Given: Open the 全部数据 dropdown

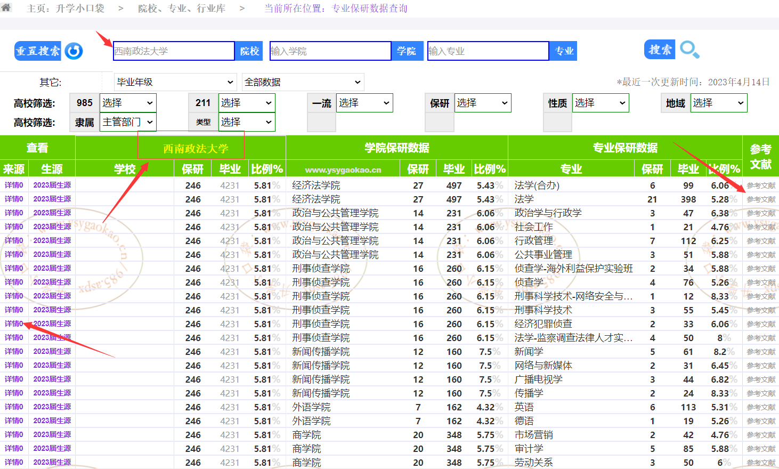Looking at the screenshot, I should (303, 82).
